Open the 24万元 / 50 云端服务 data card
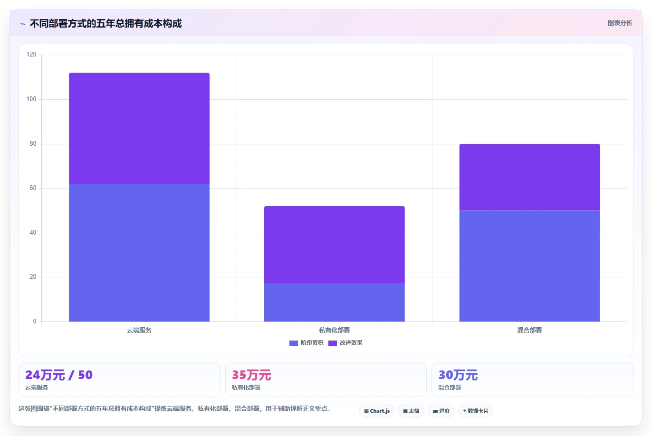The width and height of the screenshot is (652, 436). [119, 379]
